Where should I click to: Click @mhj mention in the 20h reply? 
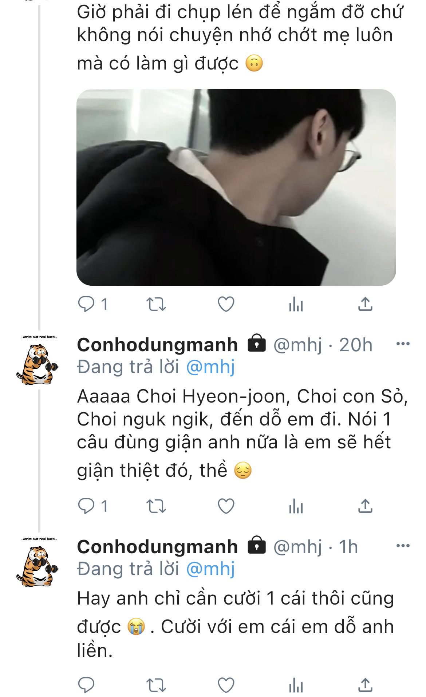210,367
